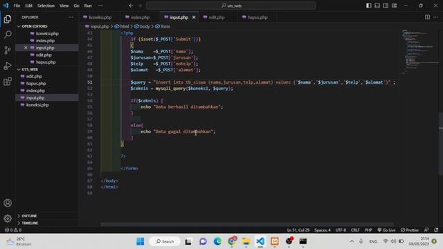Viewport: 443px width, 249px height.
Task: Open the terminal app in taskbar
Action: click(x=303, y=241)
